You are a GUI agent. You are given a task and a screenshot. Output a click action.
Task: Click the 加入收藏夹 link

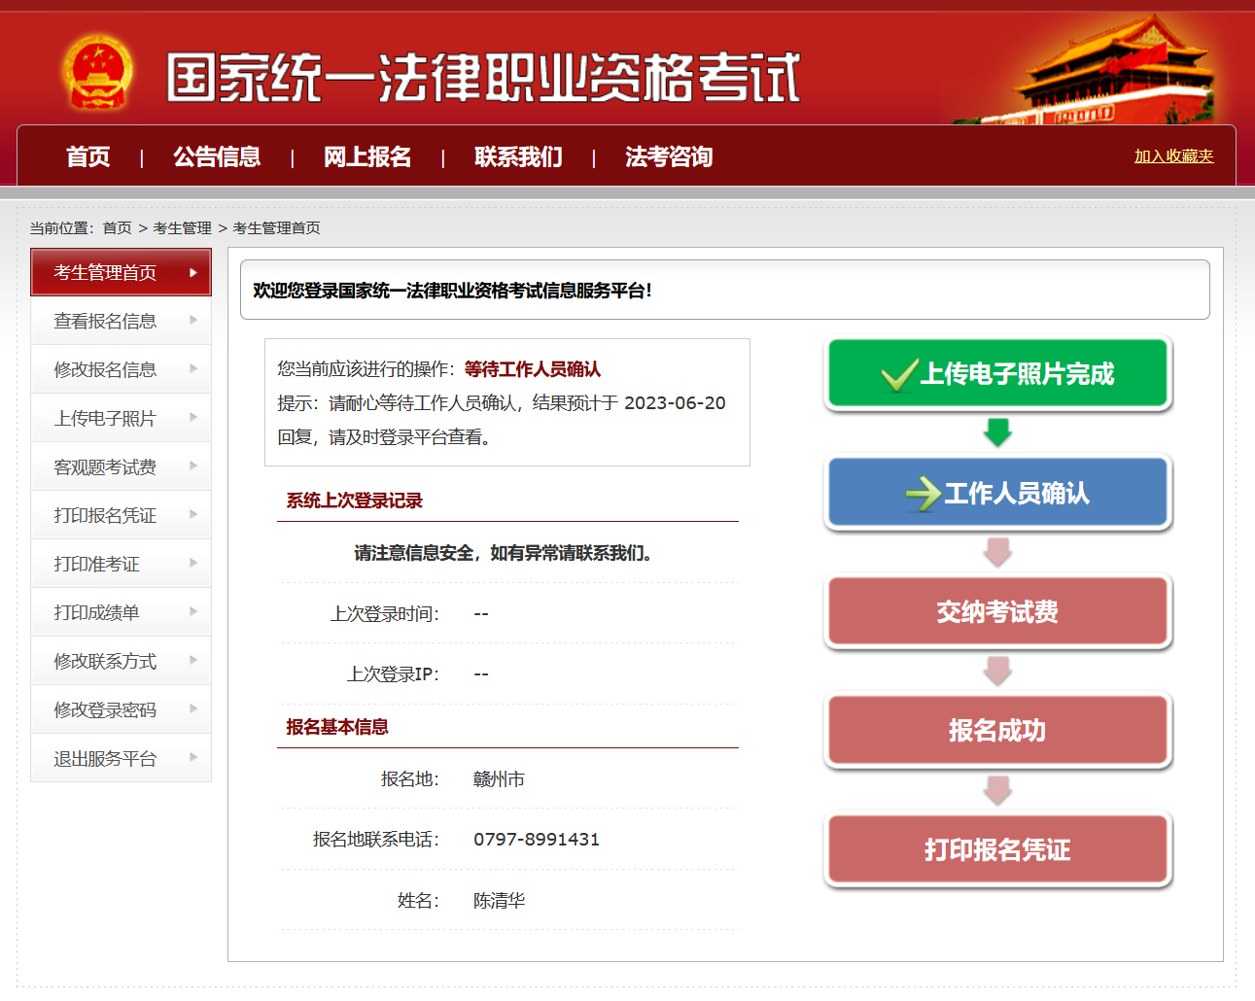[1173, 156]
